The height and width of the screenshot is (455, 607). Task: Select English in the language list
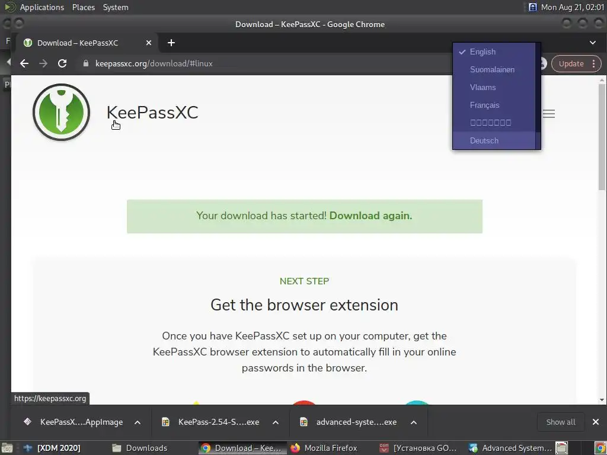(494, 52)
